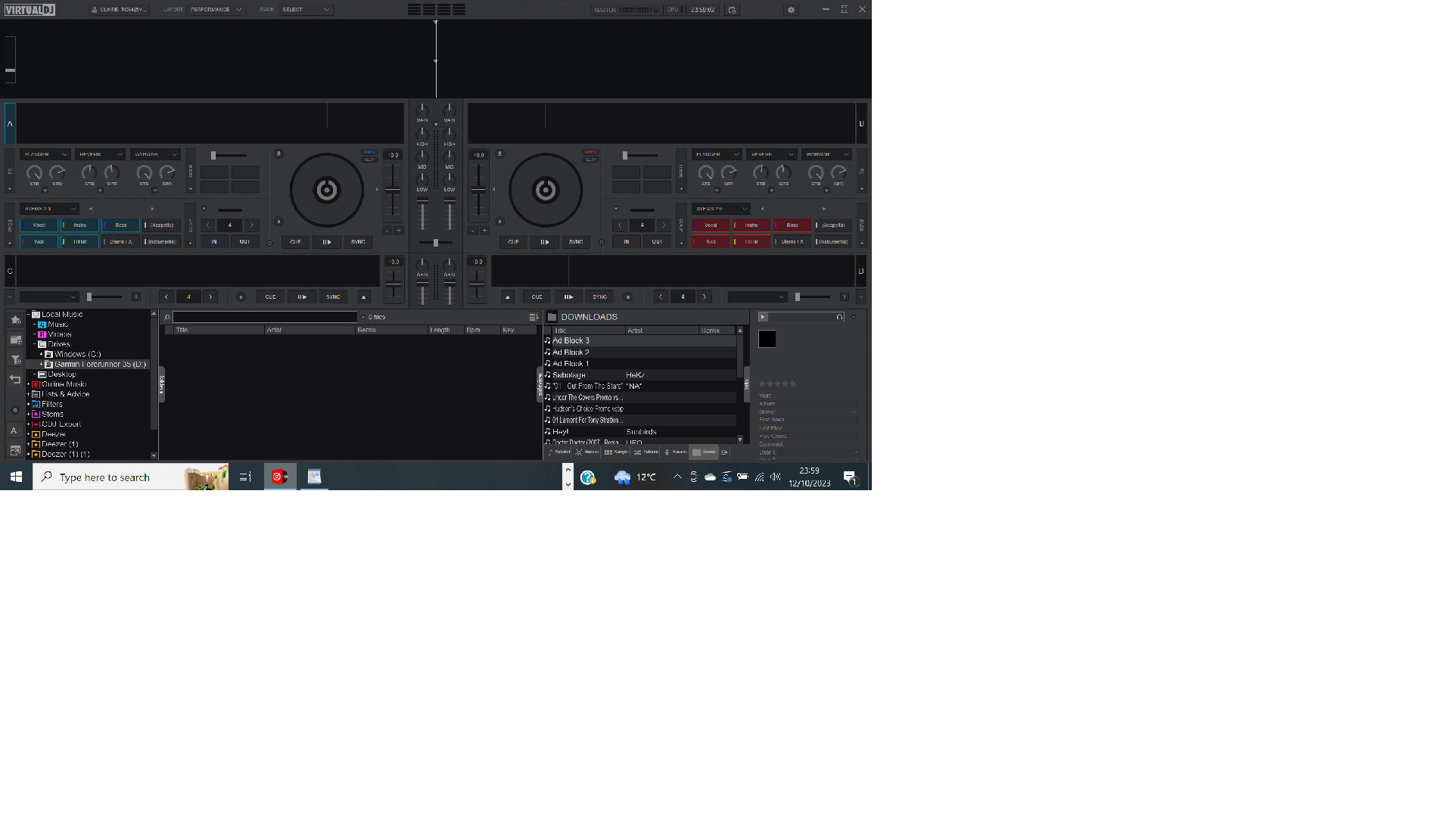This screenshot has width=1453, height=817.
Task: Toggle deck A Kick stem pad
Action: 39,242
